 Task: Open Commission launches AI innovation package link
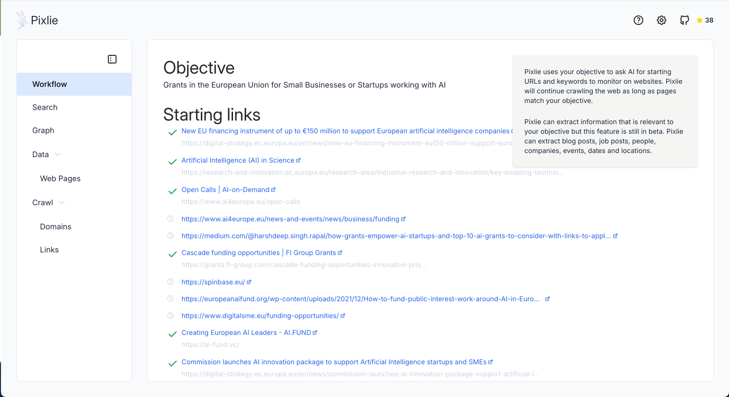click(334, 362)
